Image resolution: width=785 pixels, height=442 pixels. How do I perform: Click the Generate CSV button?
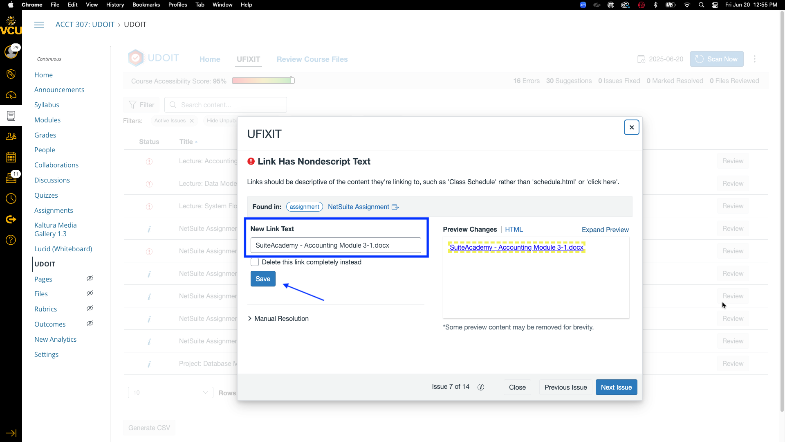tap(149, 428)
